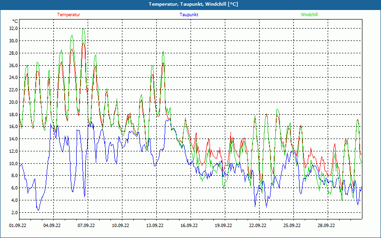The height and width of the screenshot is (238, 381).
Task: Click the 20,0 y-axis value
Action: coord(13,102)
